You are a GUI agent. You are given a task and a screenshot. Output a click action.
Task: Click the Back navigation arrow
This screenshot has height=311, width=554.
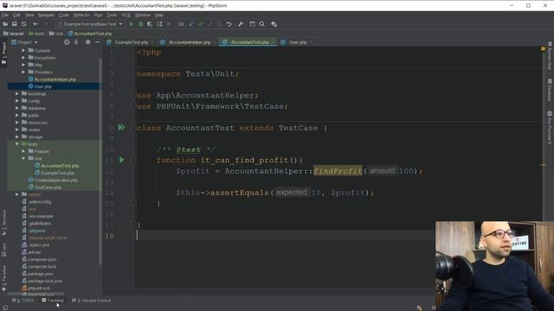(x=35, y=24)
